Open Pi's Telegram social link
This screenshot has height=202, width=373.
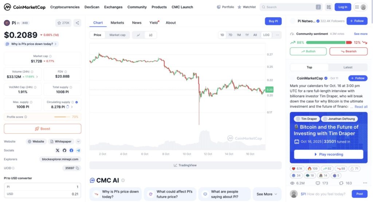tap(78, 150)
